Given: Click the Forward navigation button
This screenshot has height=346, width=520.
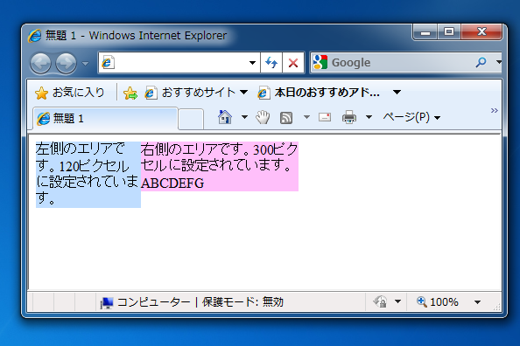Looking at the screenshot, I should tap(66, 63).
